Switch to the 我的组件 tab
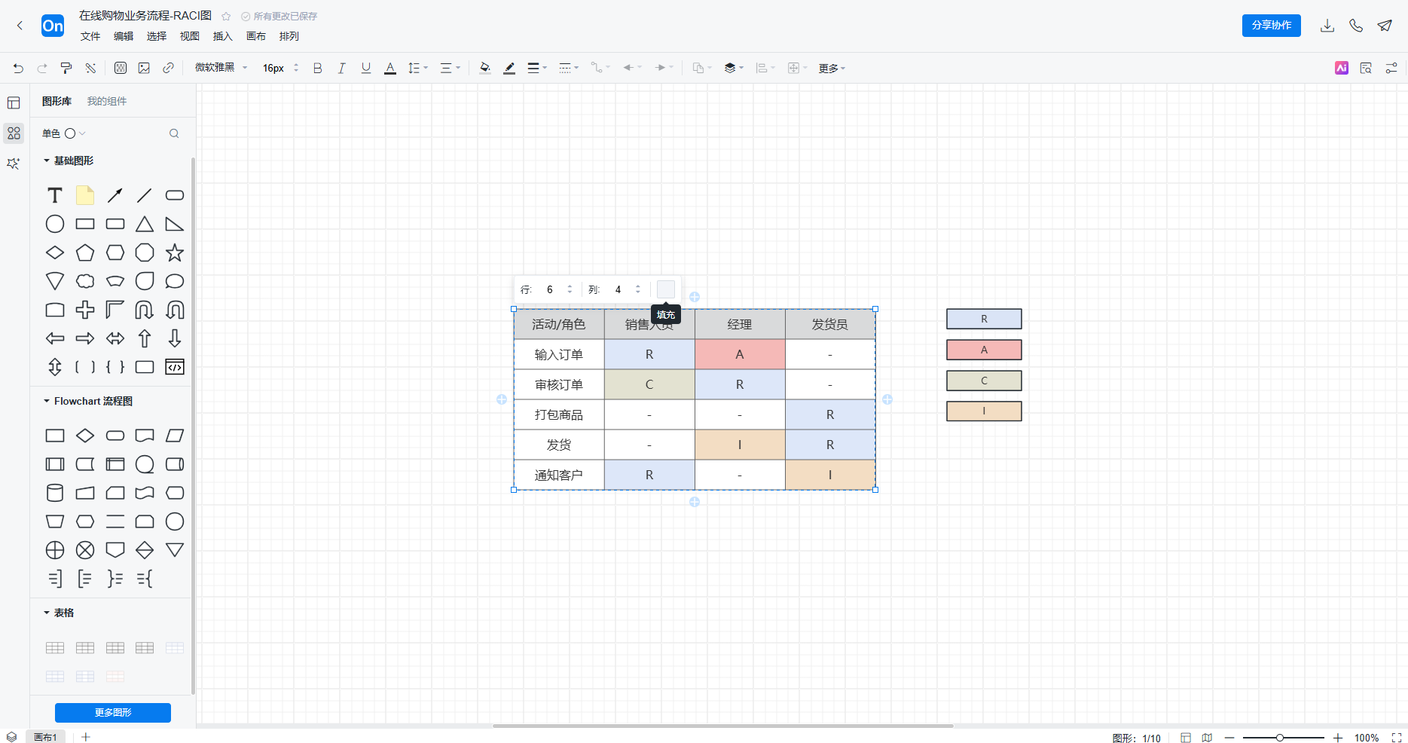The image size is (1408, 743). [x=107, y=101]
